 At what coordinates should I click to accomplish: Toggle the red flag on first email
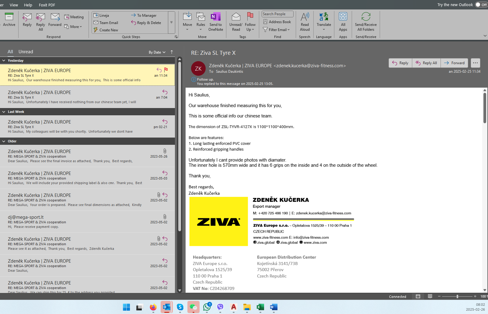coord(166,70)
